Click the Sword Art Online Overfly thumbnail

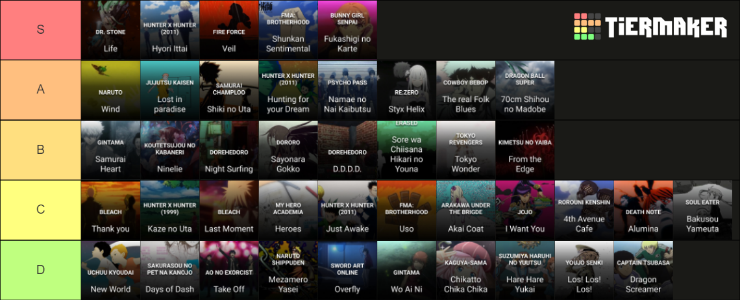click(x=347, y=269)
